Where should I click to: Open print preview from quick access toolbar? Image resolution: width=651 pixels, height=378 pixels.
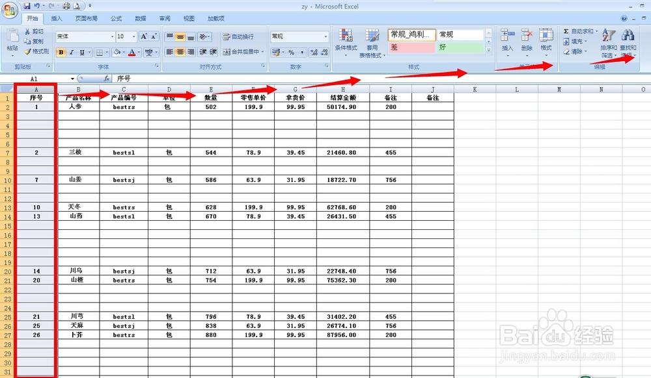tap(77, 6)
